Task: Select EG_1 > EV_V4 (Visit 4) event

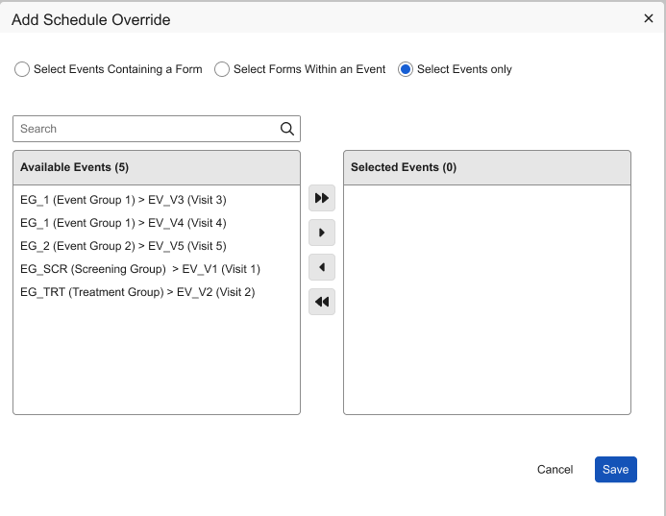Action: [123, 223]
